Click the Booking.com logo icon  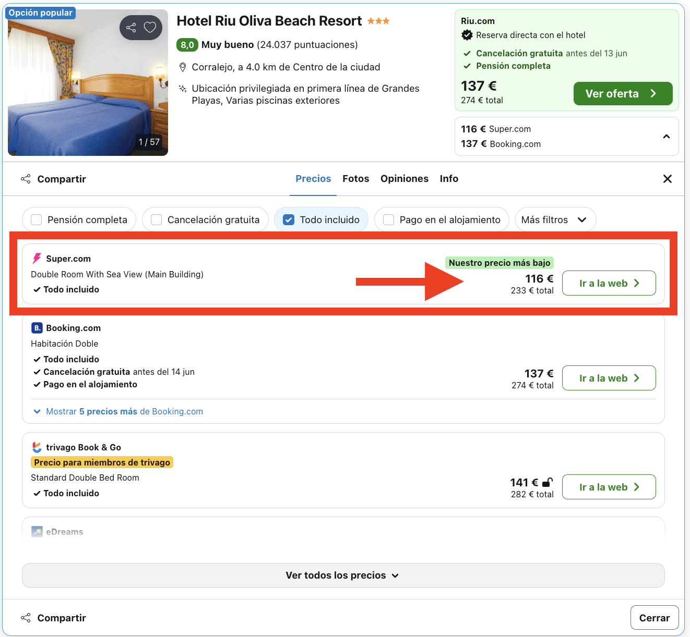tap(37, 328)
